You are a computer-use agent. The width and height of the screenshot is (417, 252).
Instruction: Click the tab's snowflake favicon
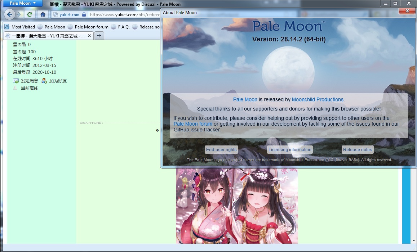tap(8, 36)
